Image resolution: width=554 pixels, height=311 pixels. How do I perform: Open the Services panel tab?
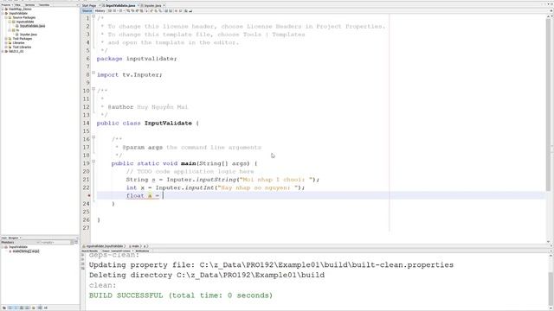pos(29,5)
